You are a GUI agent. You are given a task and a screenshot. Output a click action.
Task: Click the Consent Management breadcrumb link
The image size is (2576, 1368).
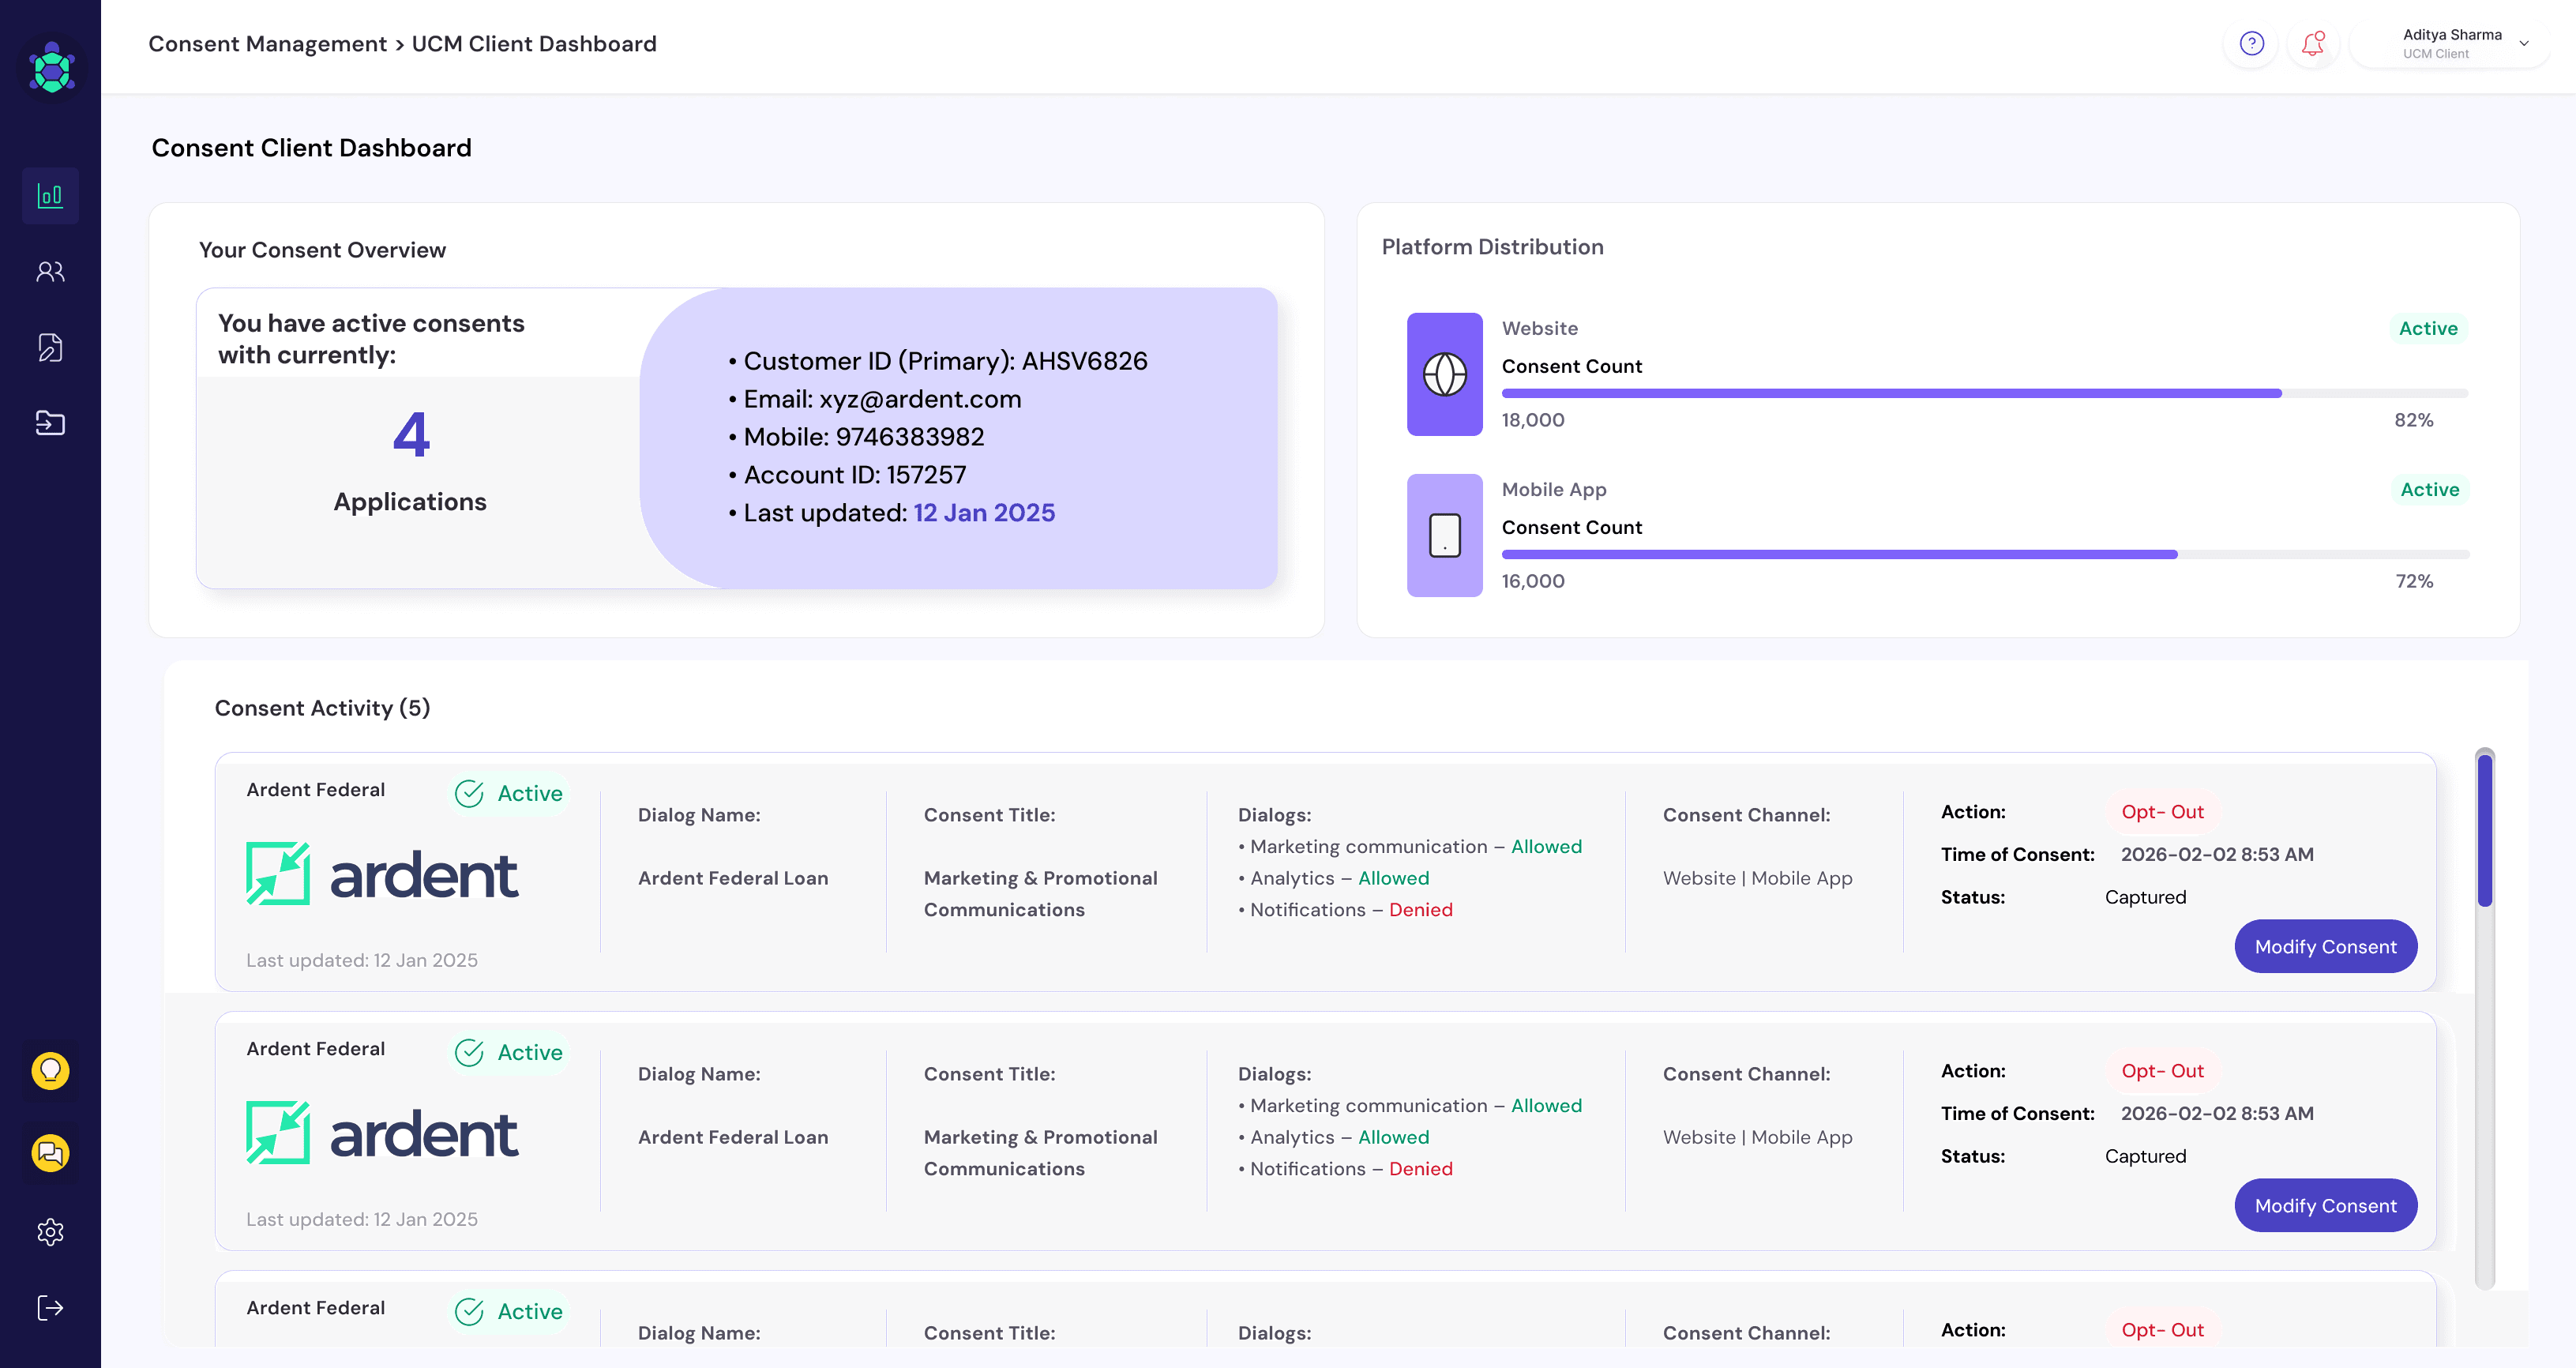267,44
